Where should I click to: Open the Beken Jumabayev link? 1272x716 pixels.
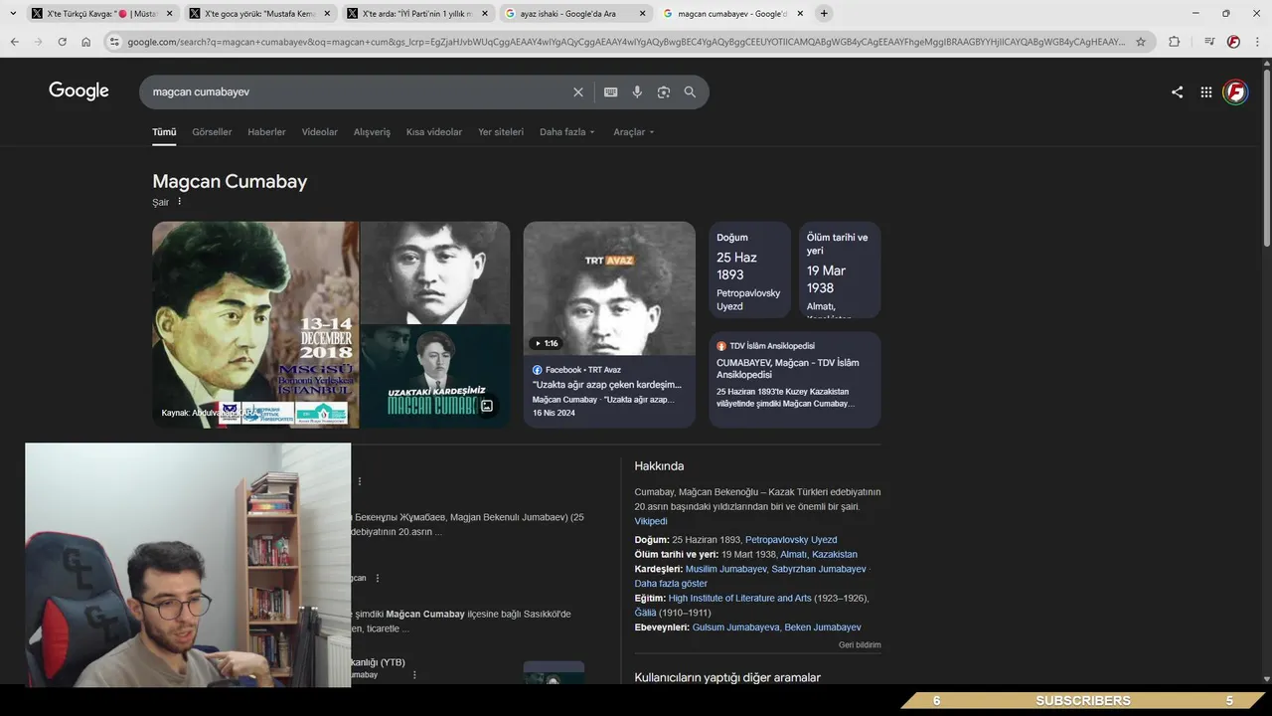point(823,627)
